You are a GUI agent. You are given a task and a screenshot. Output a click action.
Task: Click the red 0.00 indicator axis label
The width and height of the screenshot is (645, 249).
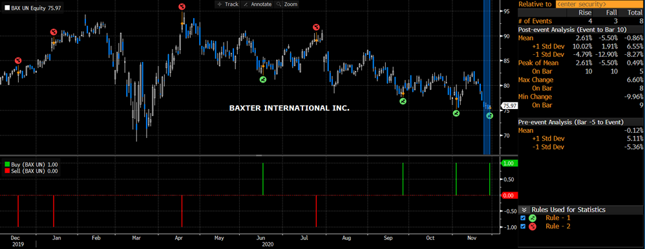[509, 195]
